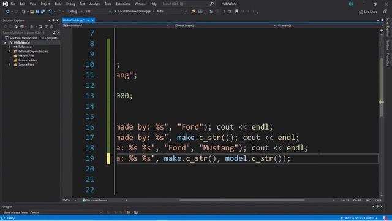Open the Debug configuration dropdown
Screen dimensions: 392x221
click(x=75, y=11)
